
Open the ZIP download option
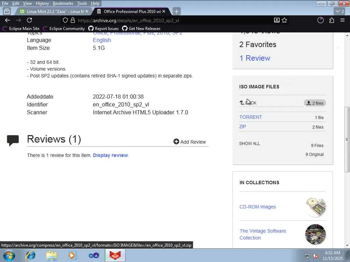243,127
